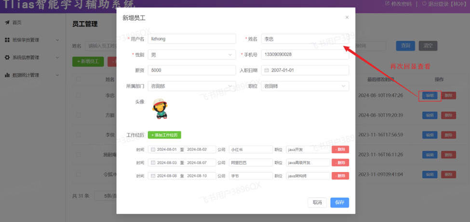Click 添加工作经历 button

click(x=164, y=135)
